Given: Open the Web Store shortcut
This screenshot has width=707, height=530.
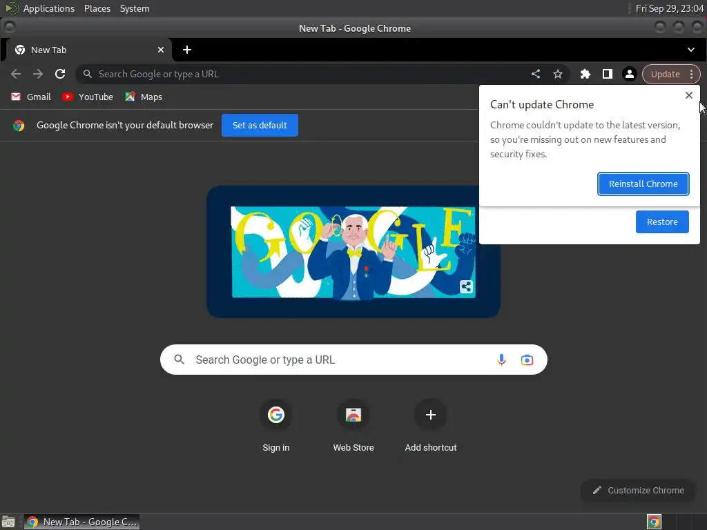Looking at the screenshot, I should [353, 426].
